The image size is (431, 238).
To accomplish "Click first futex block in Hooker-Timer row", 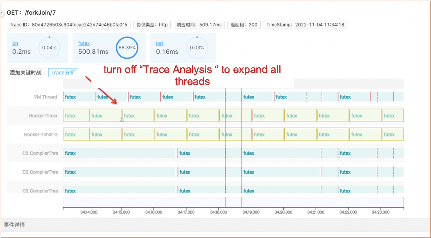I will click(76, 116).
